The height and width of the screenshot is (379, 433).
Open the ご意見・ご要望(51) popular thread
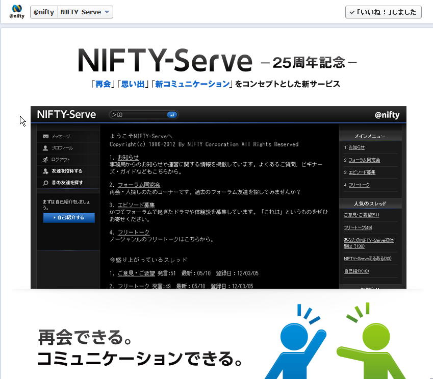[361, 215]
